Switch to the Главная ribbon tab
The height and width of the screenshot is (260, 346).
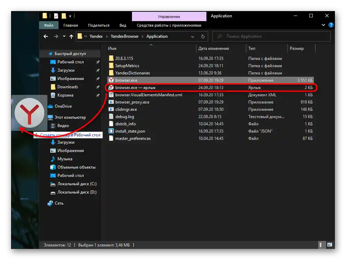(x=71, y=25)
